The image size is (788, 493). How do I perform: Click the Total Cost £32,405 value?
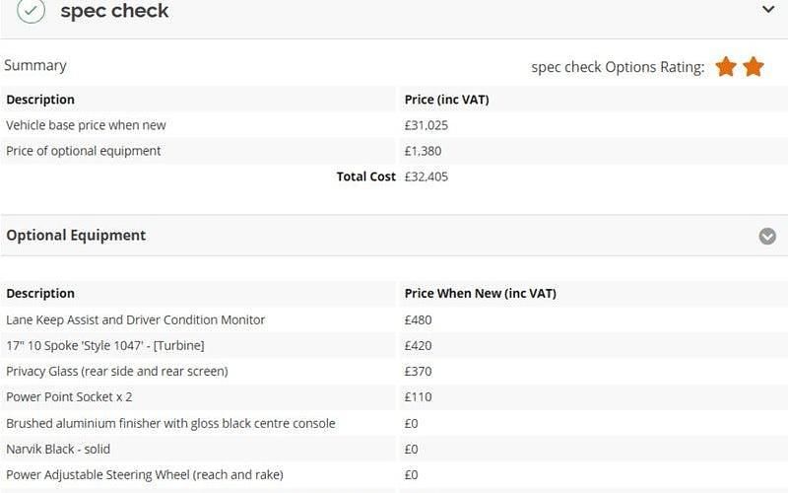pos(427,176)
